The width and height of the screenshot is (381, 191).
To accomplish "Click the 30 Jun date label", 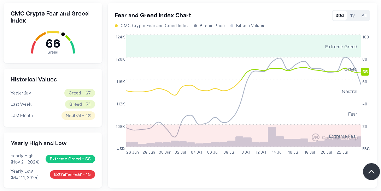I will tap(165, 153).
